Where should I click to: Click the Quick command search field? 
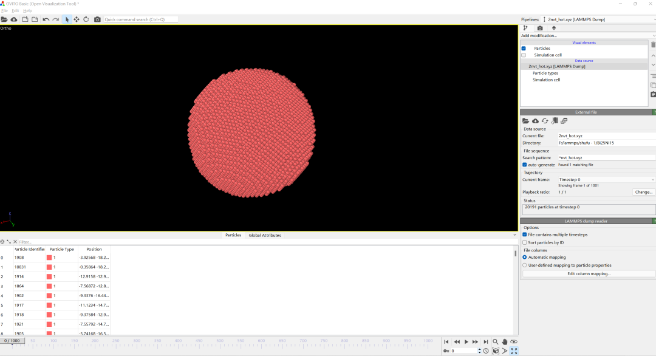(140, 19)
